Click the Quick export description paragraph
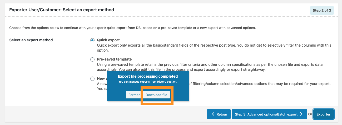This screenshot has height=125, width=342. pyautogui.click(x=214, y=48)
